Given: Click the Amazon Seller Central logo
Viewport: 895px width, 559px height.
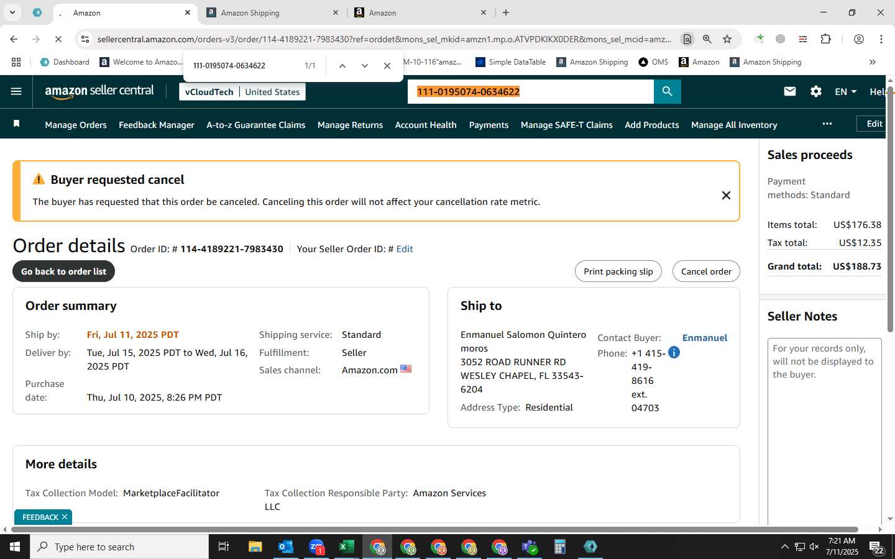Looking at the screenshot, I should pos(99,91).
